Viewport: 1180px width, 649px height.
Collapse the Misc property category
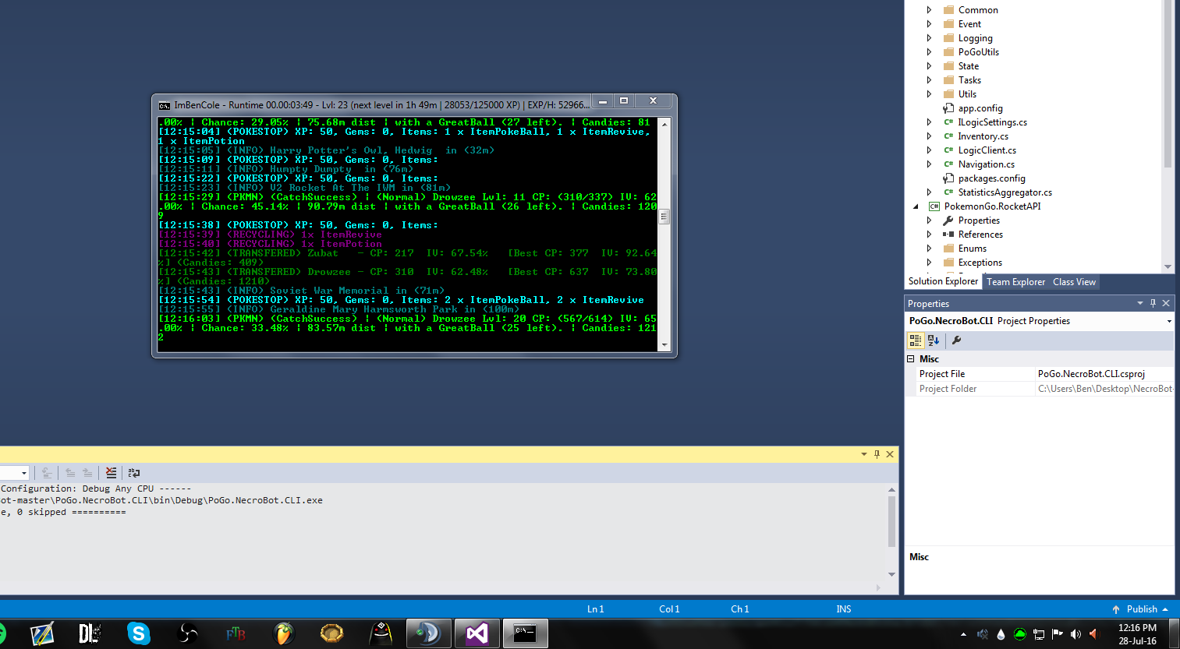pyautogui.click(x=910, y=359)
